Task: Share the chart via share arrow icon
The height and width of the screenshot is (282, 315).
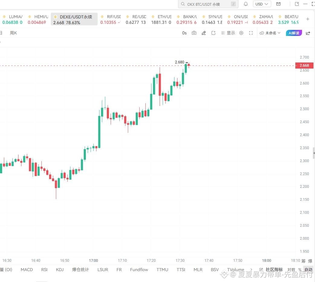Action: pyautogui.click(x=308, y=33)
